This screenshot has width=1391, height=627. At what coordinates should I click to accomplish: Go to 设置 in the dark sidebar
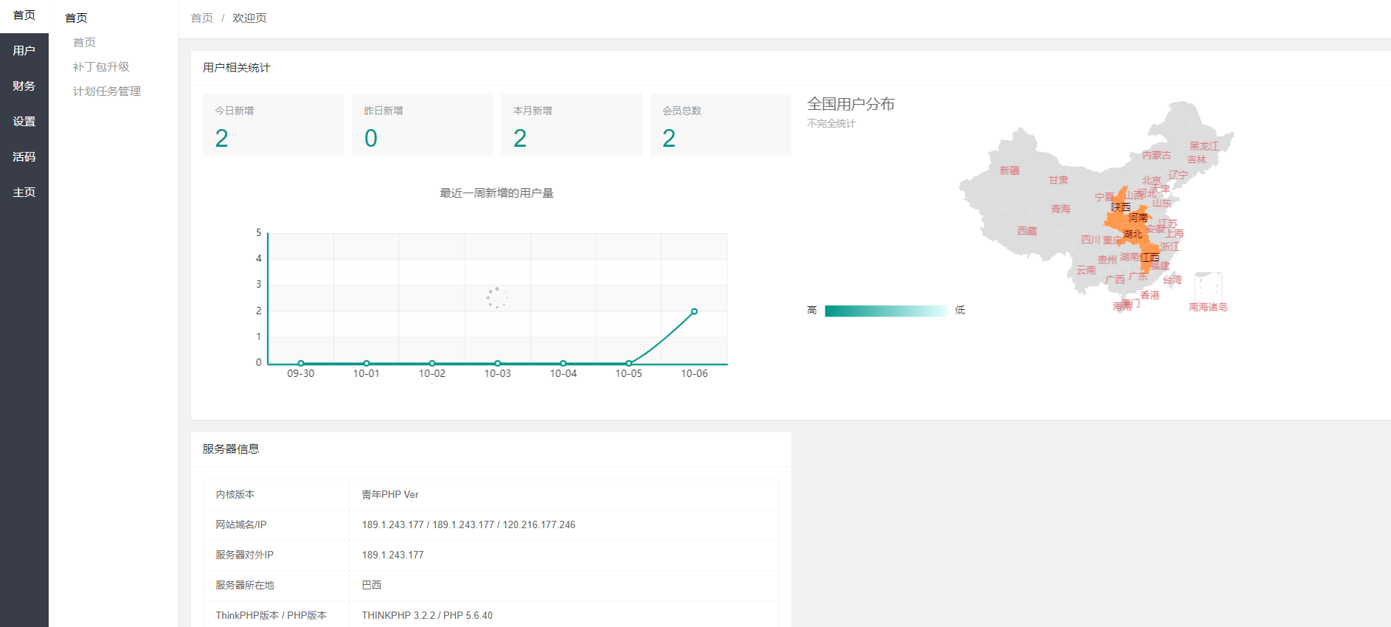(24, 121)
